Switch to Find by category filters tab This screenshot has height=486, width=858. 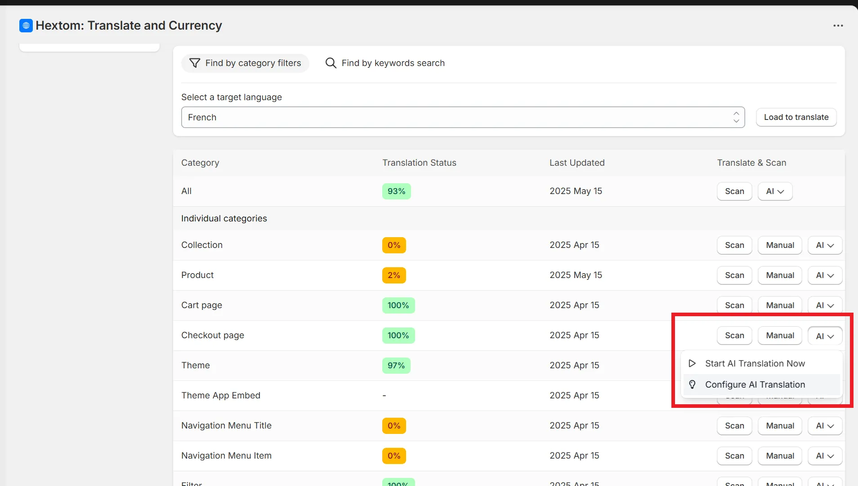245,63
